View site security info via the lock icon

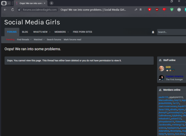click(19, 10)
